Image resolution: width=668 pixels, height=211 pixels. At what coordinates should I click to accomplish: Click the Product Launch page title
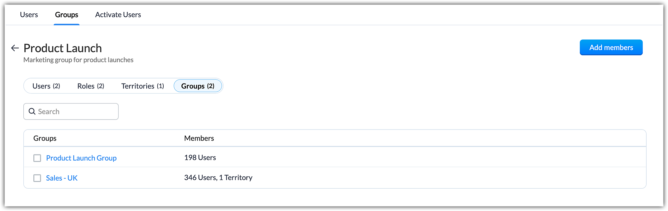[62, 48]
